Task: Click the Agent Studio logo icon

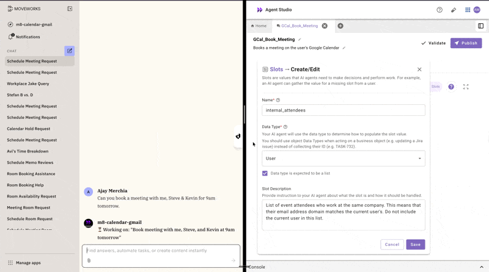Action: click(259, 10)
